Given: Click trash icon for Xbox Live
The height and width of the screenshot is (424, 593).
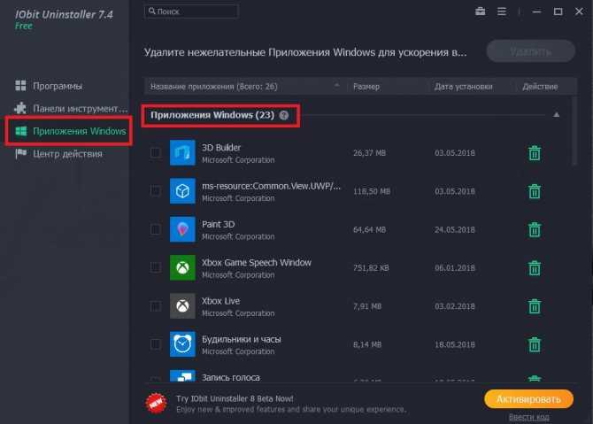Looking at the screenshot, I should tap(535, 306).
